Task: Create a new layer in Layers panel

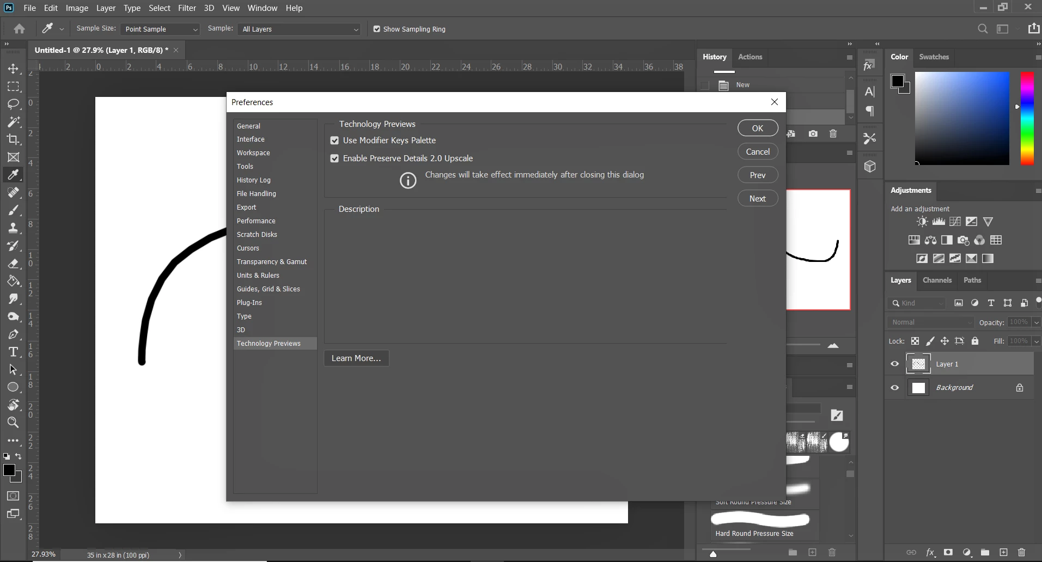Action: point(1003,552)
